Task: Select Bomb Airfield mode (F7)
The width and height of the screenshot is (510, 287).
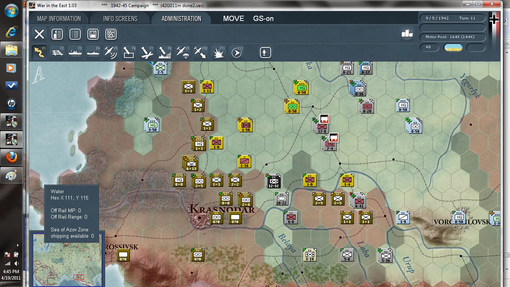Action: [x=147, y=52]
